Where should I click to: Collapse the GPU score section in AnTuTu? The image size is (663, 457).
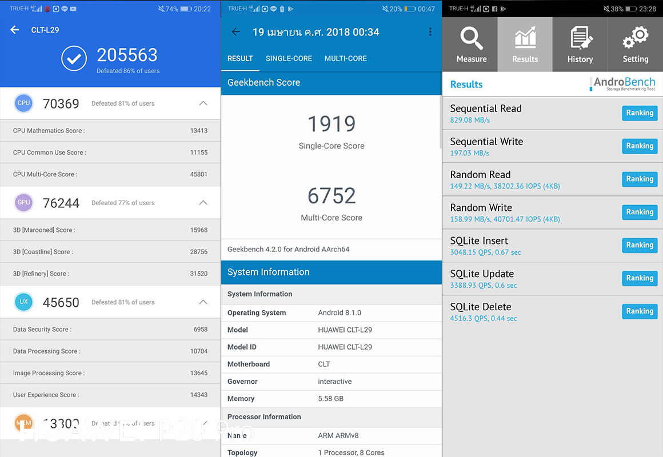[x=203, y=202]
